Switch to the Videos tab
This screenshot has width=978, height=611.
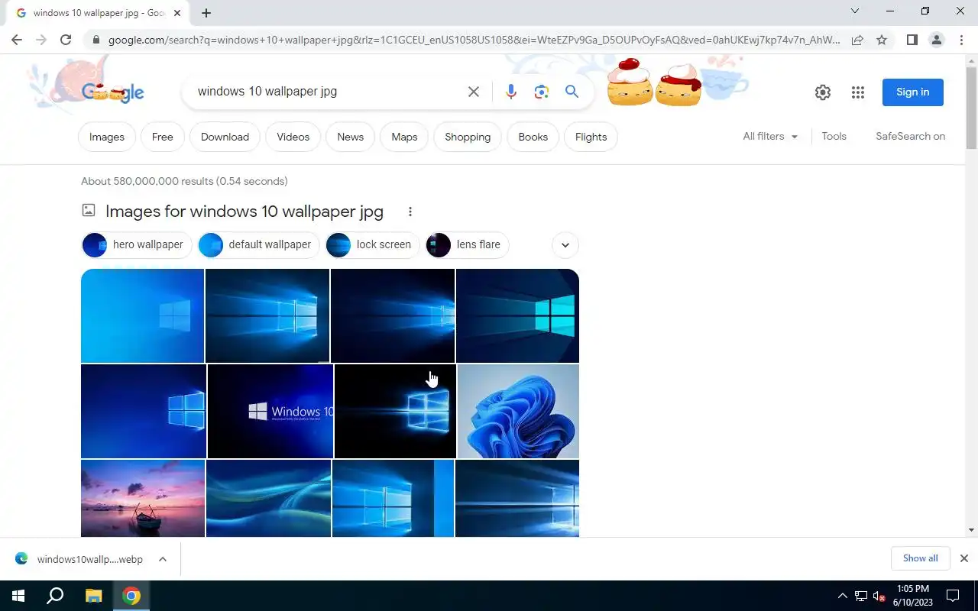pos(293,137)
